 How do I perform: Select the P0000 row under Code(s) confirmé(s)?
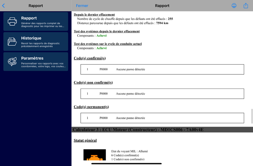[162, 69]
